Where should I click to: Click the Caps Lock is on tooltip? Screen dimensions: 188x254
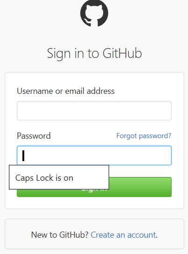tap(59, 177)
